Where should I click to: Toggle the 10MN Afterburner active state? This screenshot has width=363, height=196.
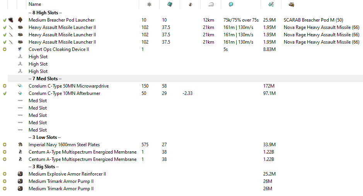click(4, 93)
